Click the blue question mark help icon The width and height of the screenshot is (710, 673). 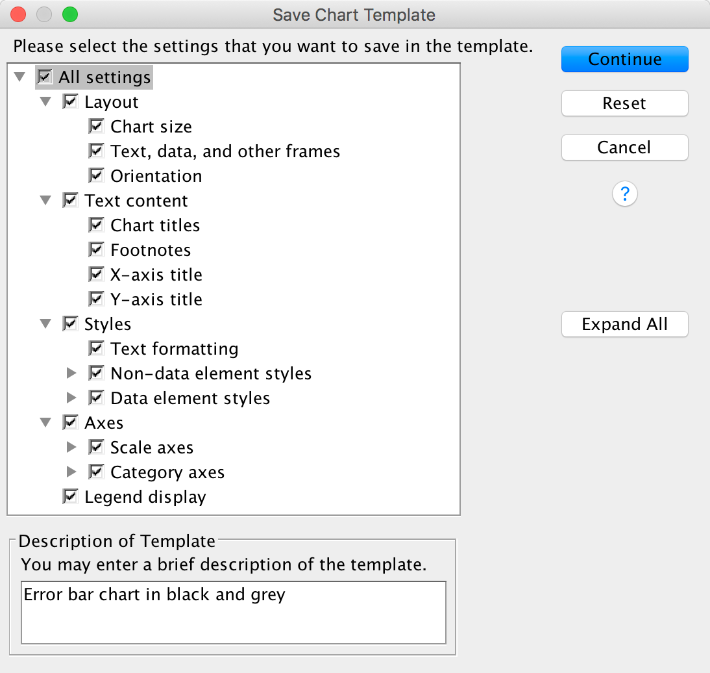[624, 194]
